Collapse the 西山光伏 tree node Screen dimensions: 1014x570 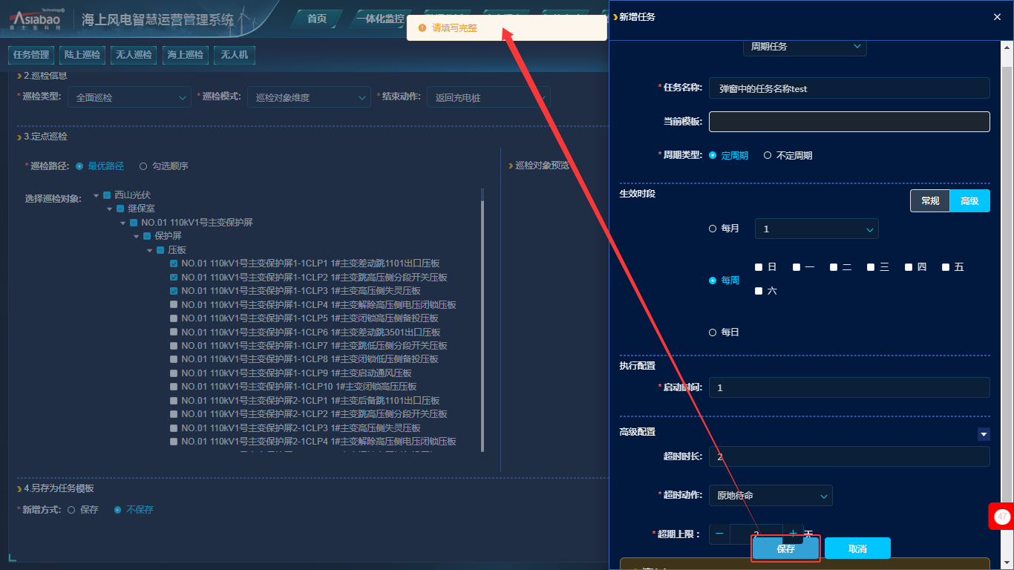tap(97, 195)
